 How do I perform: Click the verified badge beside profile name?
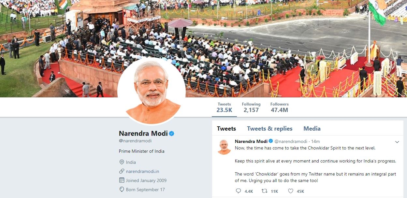point(171,133)
